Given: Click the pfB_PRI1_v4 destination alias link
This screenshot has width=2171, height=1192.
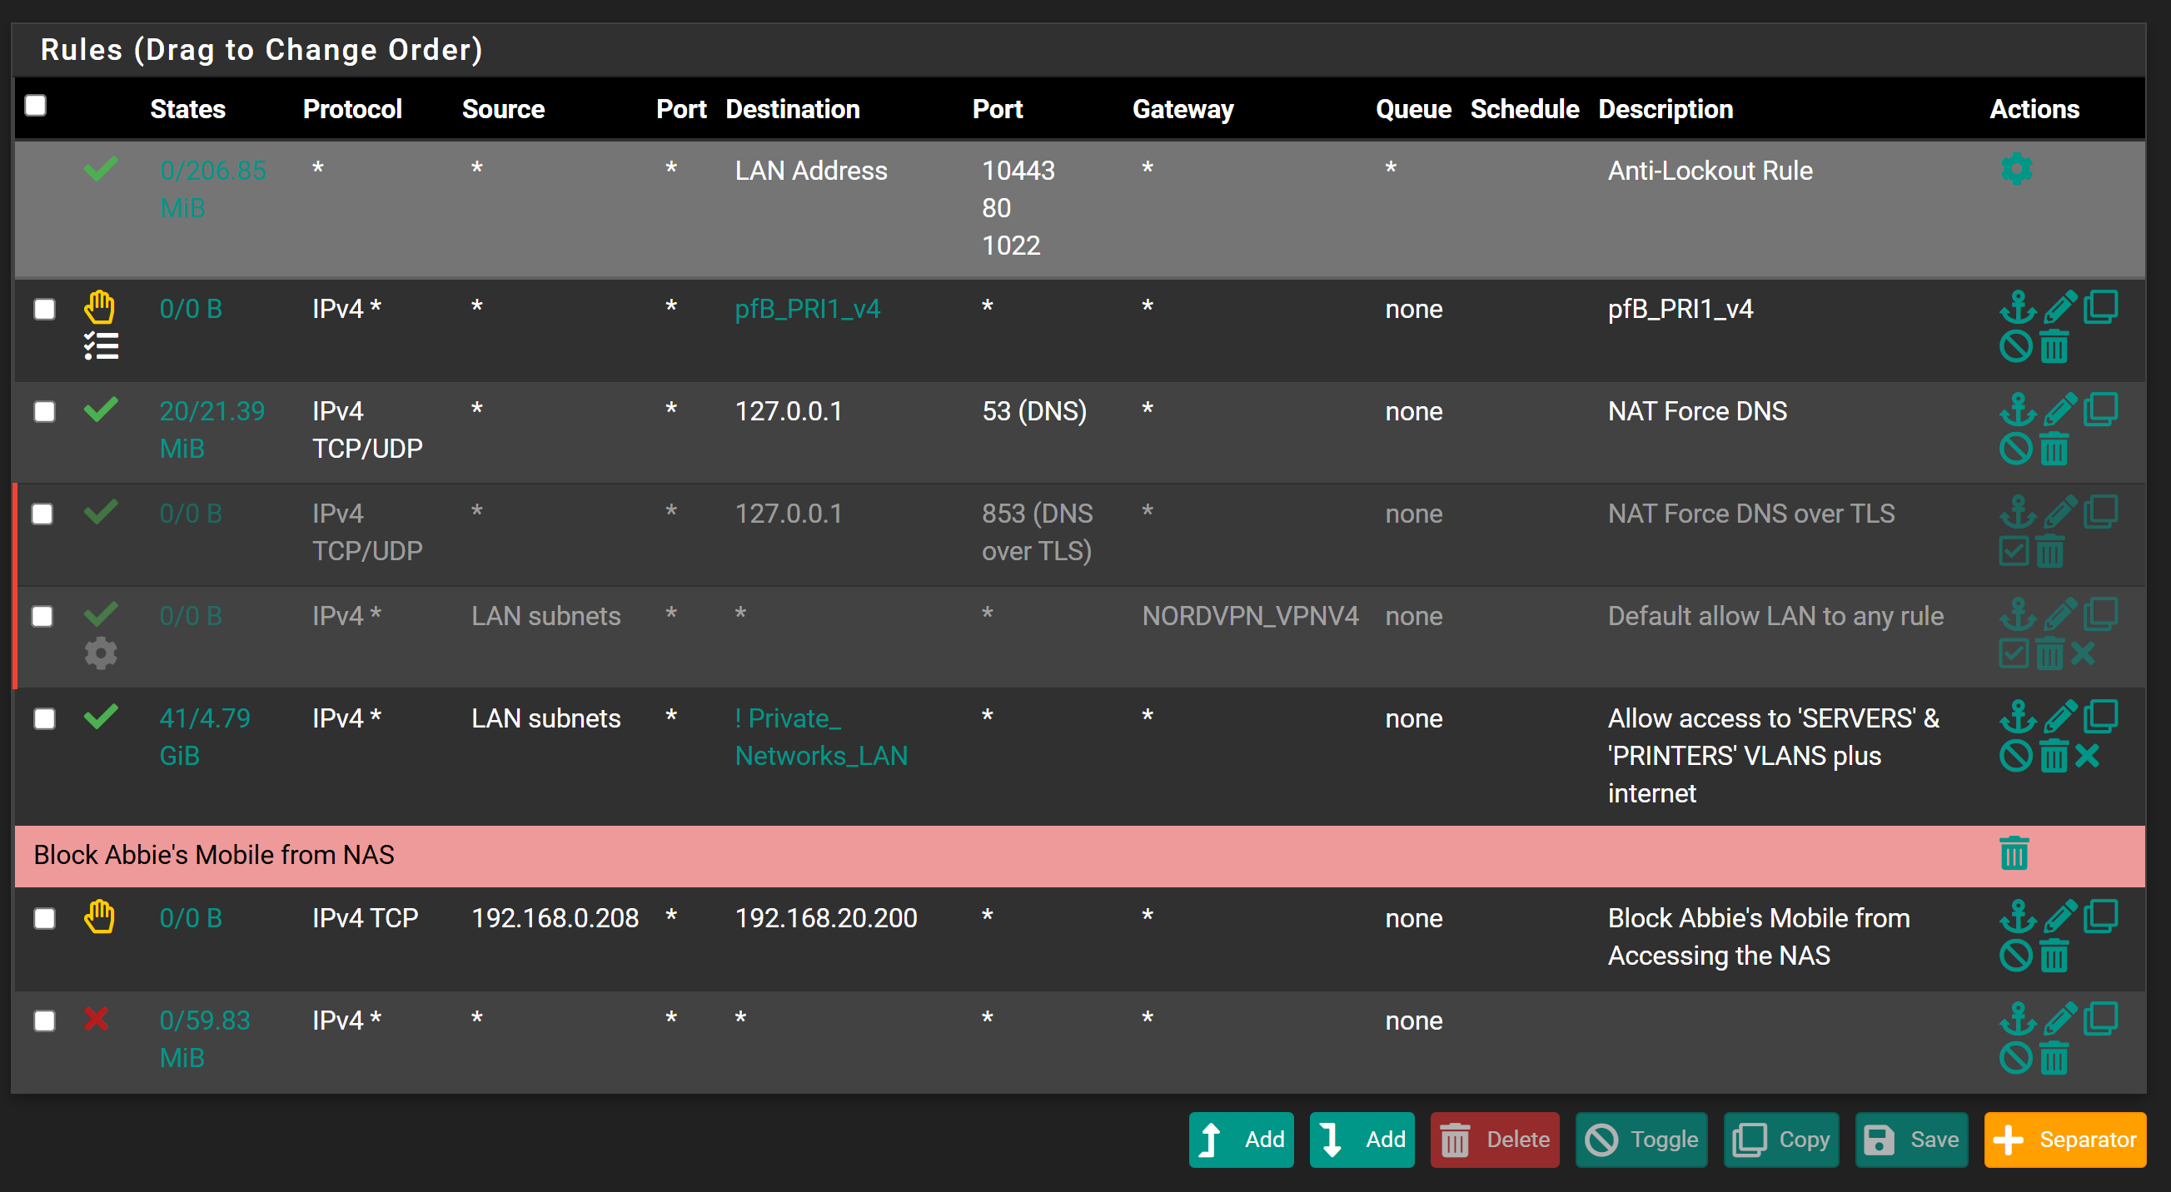Looking at the screenshot, I should pos(807,309).
